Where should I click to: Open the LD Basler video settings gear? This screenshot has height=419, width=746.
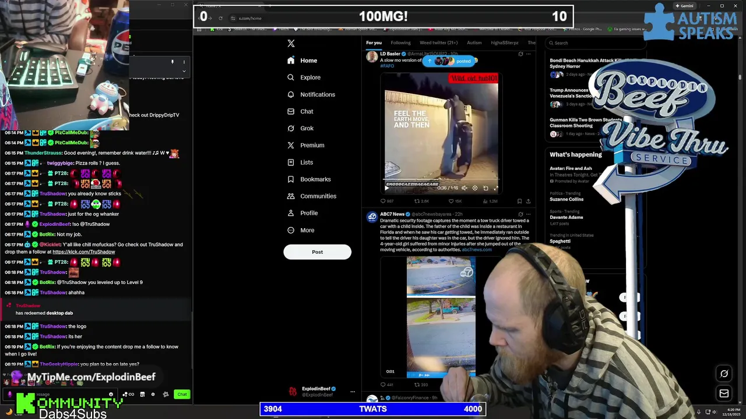(x=475, y=188)
